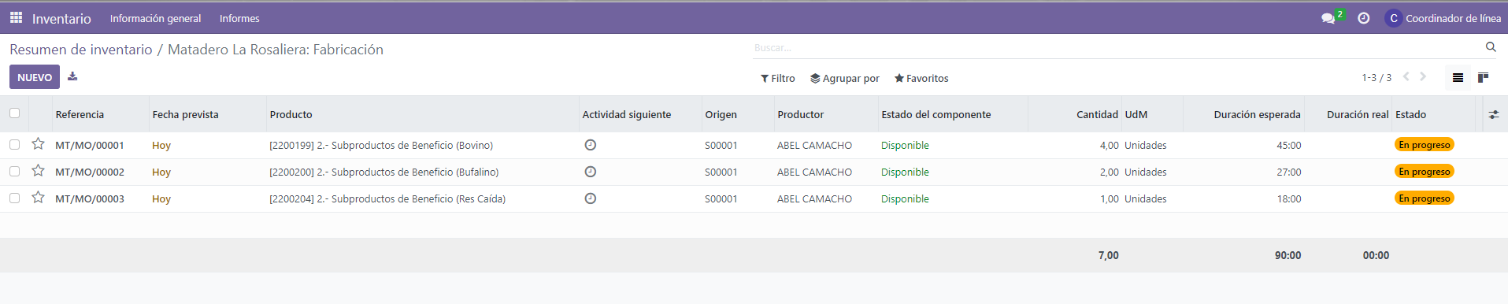This screenshot has height=304, width=1508.
Task: Click activity clock for MT/MO/00002
Action: pyautogui.click(x=591, y=172)
